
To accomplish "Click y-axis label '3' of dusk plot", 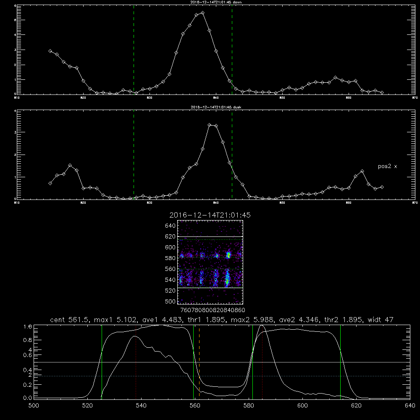I will point(15,132).
